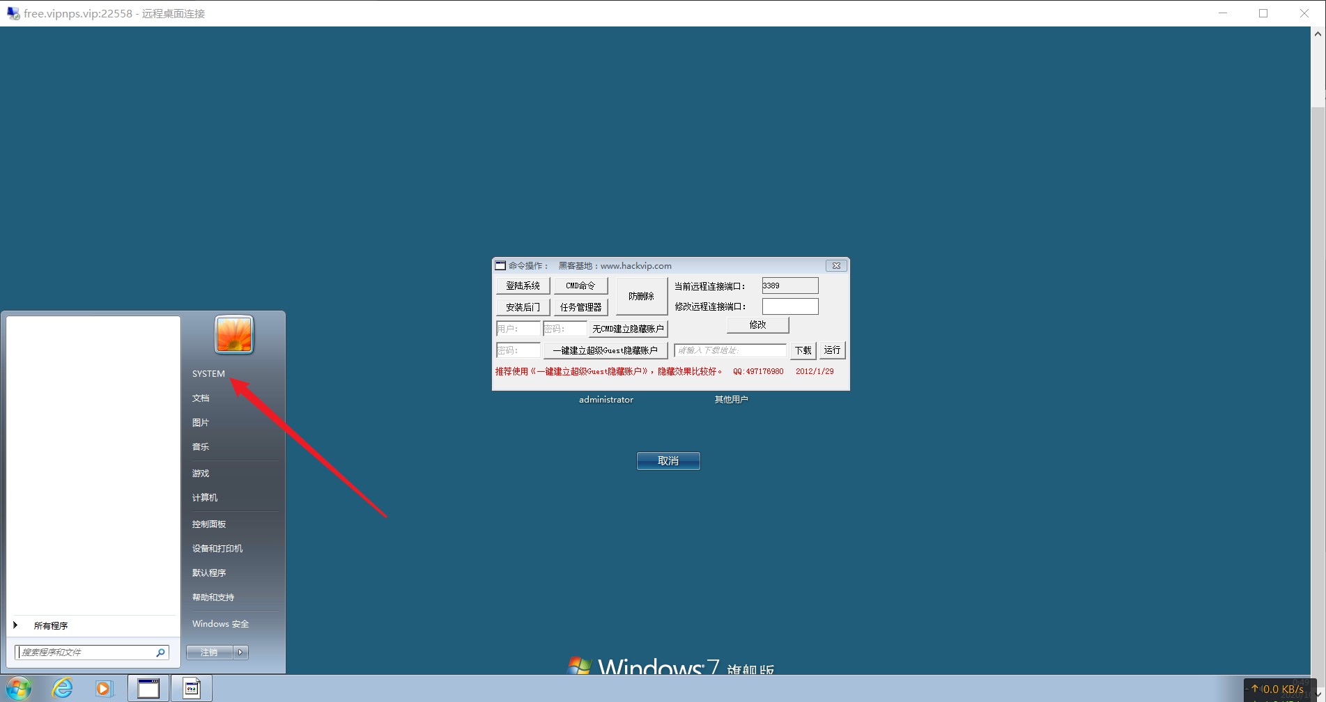Click the 命令操作 dialog title icon
Viewport: 1326px width, 702px height.
(x=500, y=265)
